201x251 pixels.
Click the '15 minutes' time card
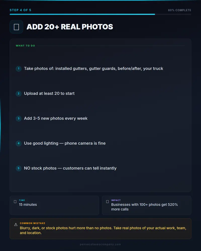tap(54, 205)
